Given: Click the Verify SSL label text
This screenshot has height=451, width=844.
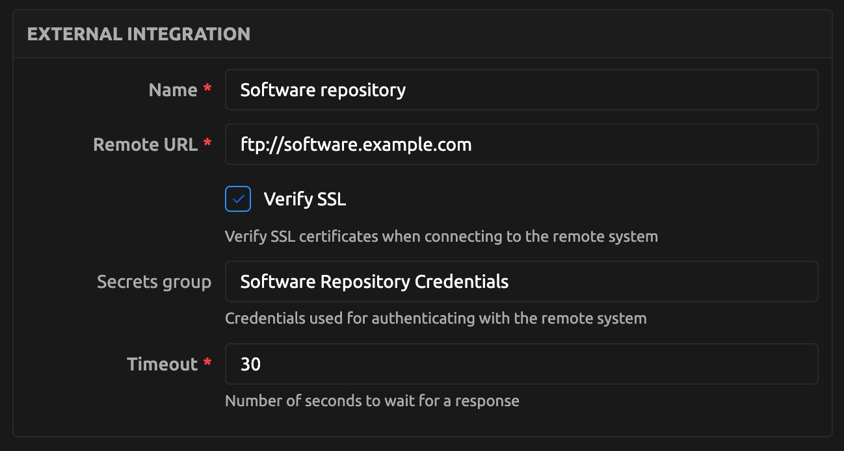Looking at the screenshot, I should [304, 199].
